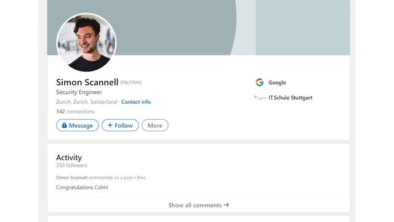This screenshot has width=394, height=222.
Task: Open Simon Scannell's profile photo
Action: 86,43
